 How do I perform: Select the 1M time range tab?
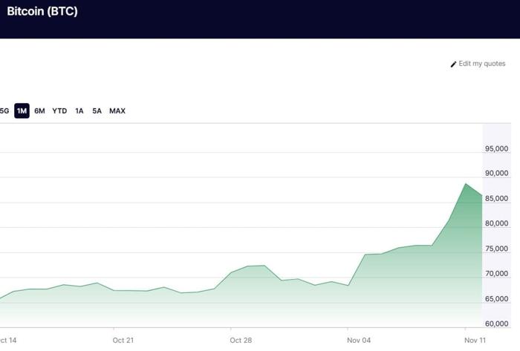point(22,111)
